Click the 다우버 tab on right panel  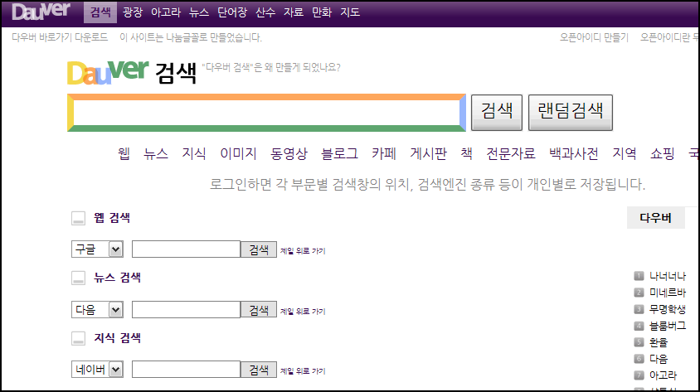(x=655, y=218)
